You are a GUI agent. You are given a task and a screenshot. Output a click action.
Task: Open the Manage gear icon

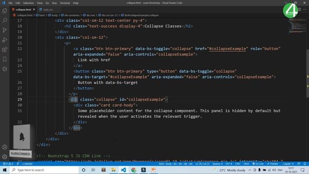[x=4, y=157]
